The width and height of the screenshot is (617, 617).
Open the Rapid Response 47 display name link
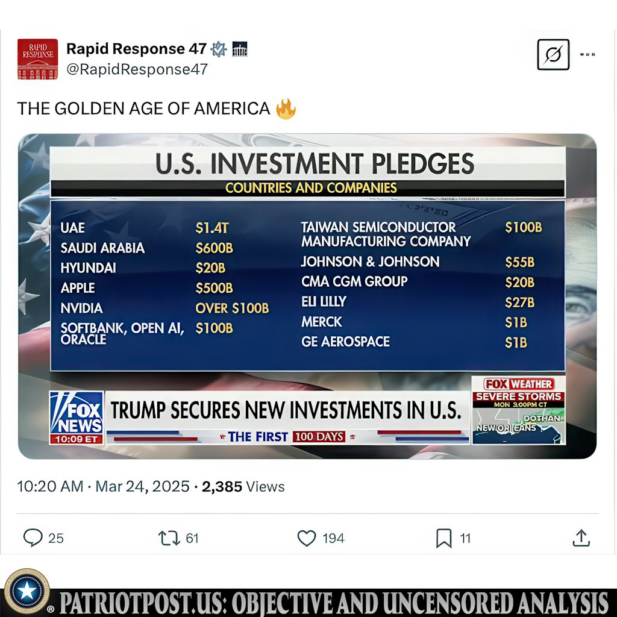tap(136, 49)
